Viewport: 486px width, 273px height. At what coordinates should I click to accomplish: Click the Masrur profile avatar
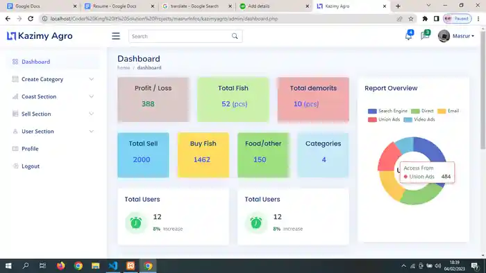pos(444,36)
